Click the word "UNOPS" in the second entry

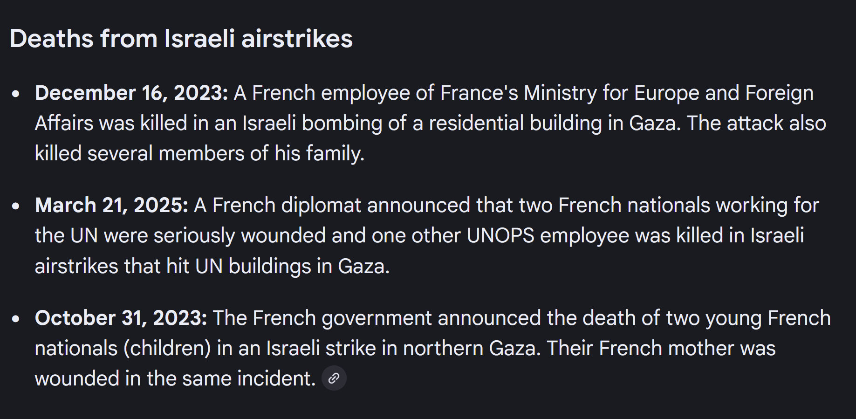[500, 236]
